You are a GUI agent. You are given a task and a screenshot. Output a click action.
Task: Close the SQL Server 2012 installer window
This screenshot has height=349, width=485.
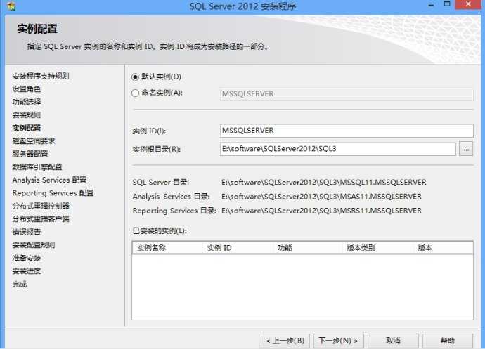click(468, 4)
